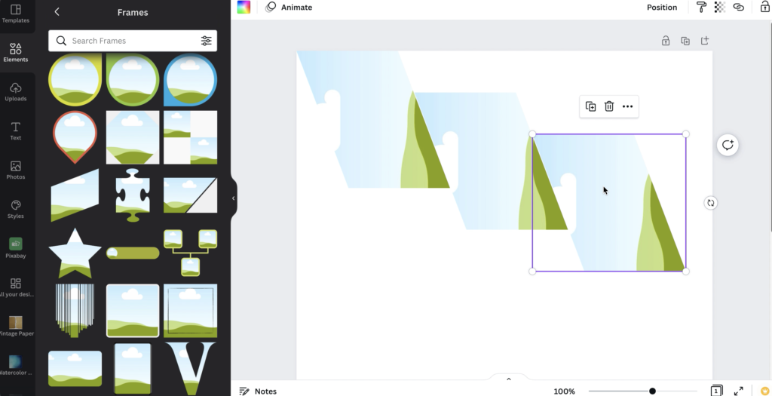Select the checkered grid frame
772x396 pixels.
click(x=190, y=137)
